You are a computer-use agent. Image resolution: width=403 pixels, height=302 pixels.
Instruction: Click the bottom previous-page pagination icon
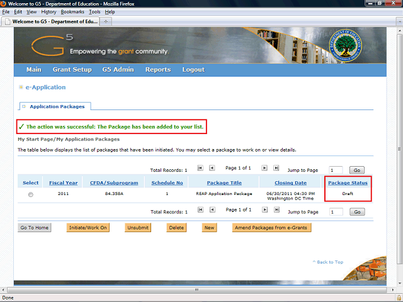212,210
